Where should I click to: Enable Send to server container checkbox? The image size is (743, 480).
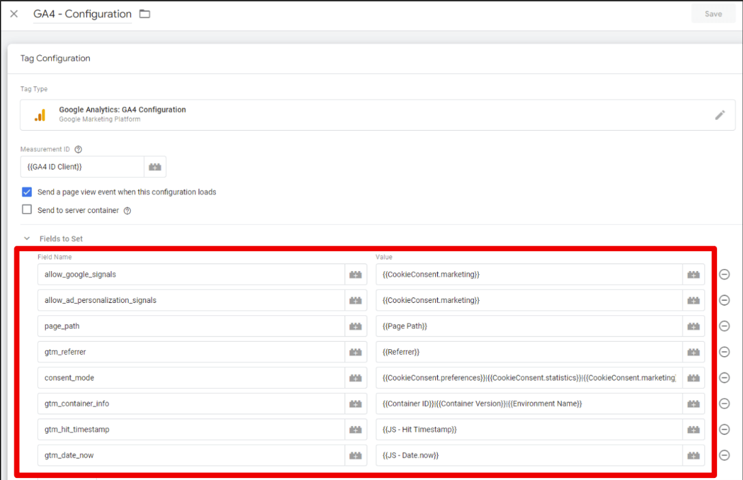coord(27,210)
